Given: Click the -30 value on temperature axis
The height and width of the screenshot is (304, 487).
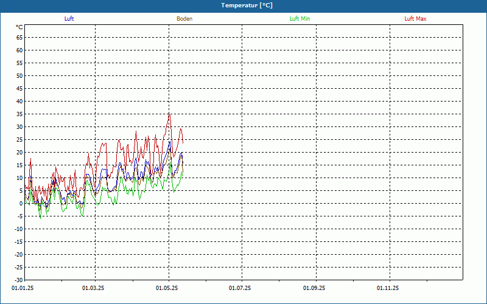Looking at the screenshot, I should pos(19,280).
